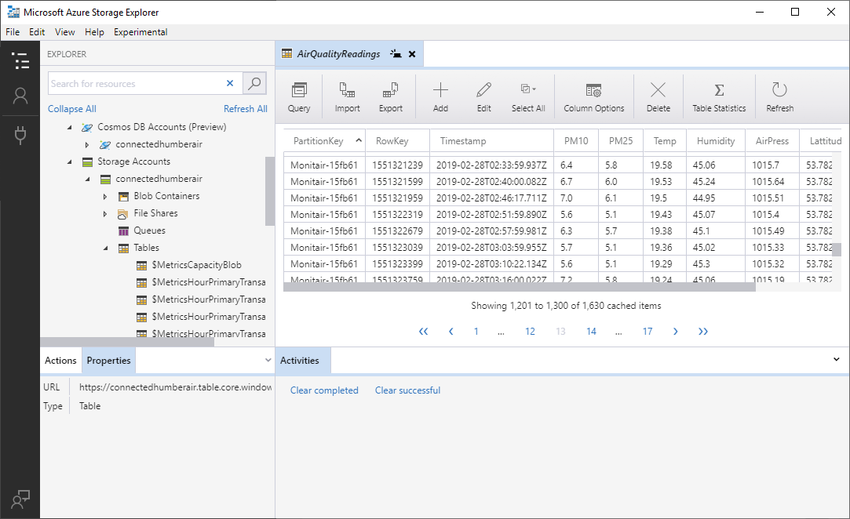Add a new entity to AirQualityReadings
Viewport: 850px width, 519px height.
tap(440, 96)
